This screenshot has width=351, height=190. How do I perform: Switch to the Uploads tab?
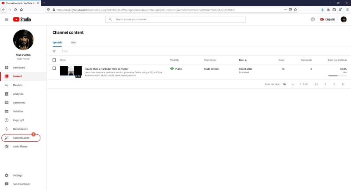click(x=57, y=42)
